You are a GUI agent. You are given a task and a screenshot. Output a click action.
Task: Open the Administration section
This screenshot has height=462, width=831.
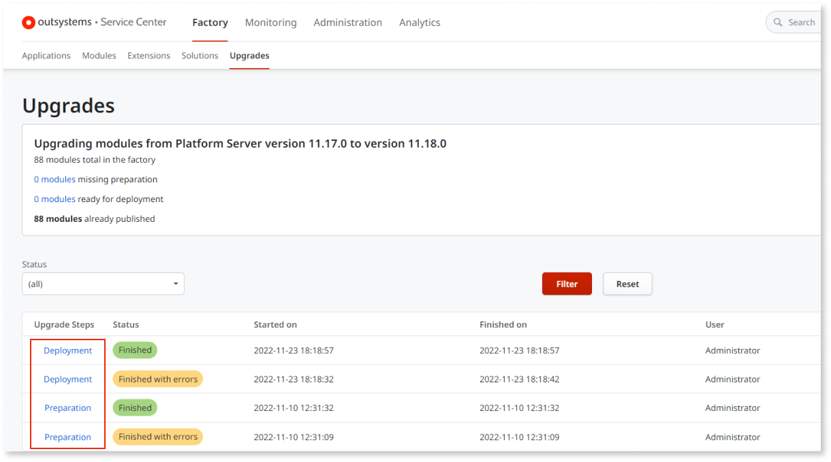347,22
